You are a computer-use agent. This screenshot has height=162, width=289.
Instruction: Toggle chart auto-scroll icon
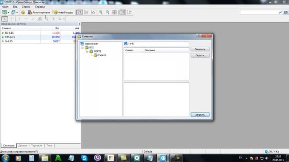[x=122, y=12]
